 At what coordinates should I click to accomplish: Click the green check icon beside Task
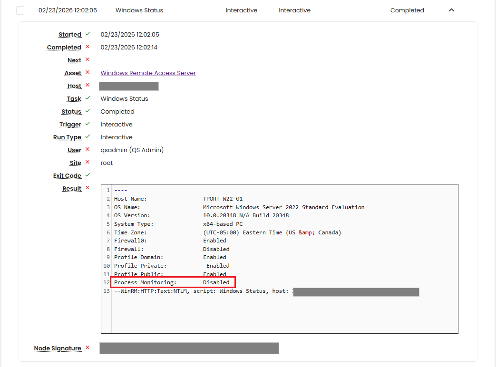[87, 98]
